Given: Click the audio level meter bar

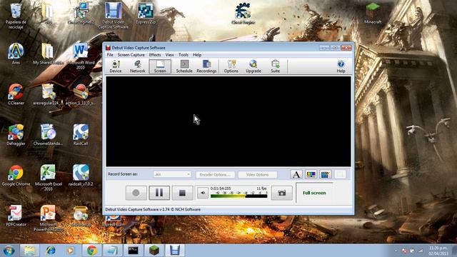Looking at the screenshot, I should (238, 196).
